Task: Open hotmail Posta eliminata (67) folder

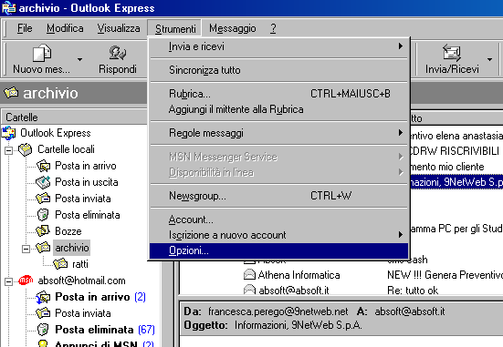Action: click(x=105, y=330)
